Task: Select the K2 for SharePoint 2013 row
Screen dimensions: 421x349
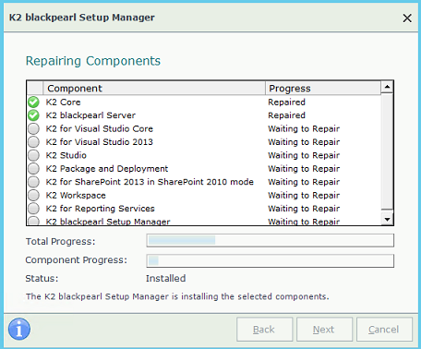Action: tap(204, 182)
